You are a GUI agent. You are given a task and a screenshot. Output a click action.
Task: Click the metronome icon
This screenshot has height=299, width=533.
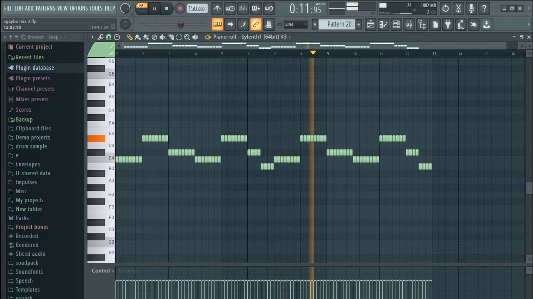point(217,8)
